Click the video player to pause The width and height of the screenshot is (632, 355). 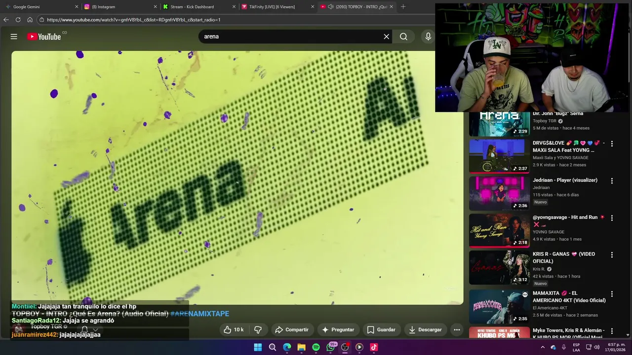pos(237,177)
